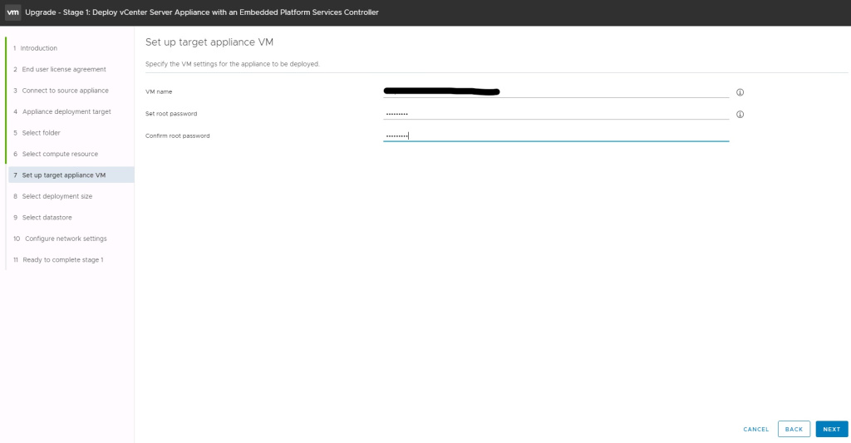The height and width of the screenshot is (443, 851).
Task: Click the CANCEL button
Action: point(756,429)
